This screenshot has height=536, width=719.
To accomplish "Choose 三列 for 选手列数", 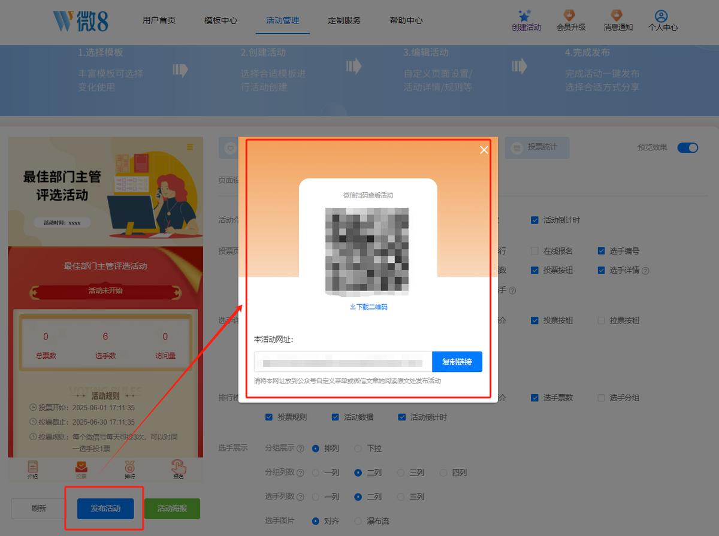I will (x=401, y=496).
